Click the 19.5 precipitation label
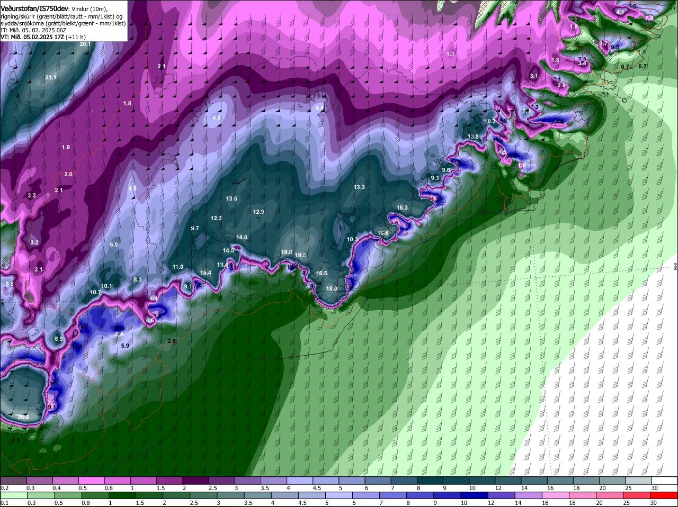Viewport: 678px width, 507px height. (300, 255)
